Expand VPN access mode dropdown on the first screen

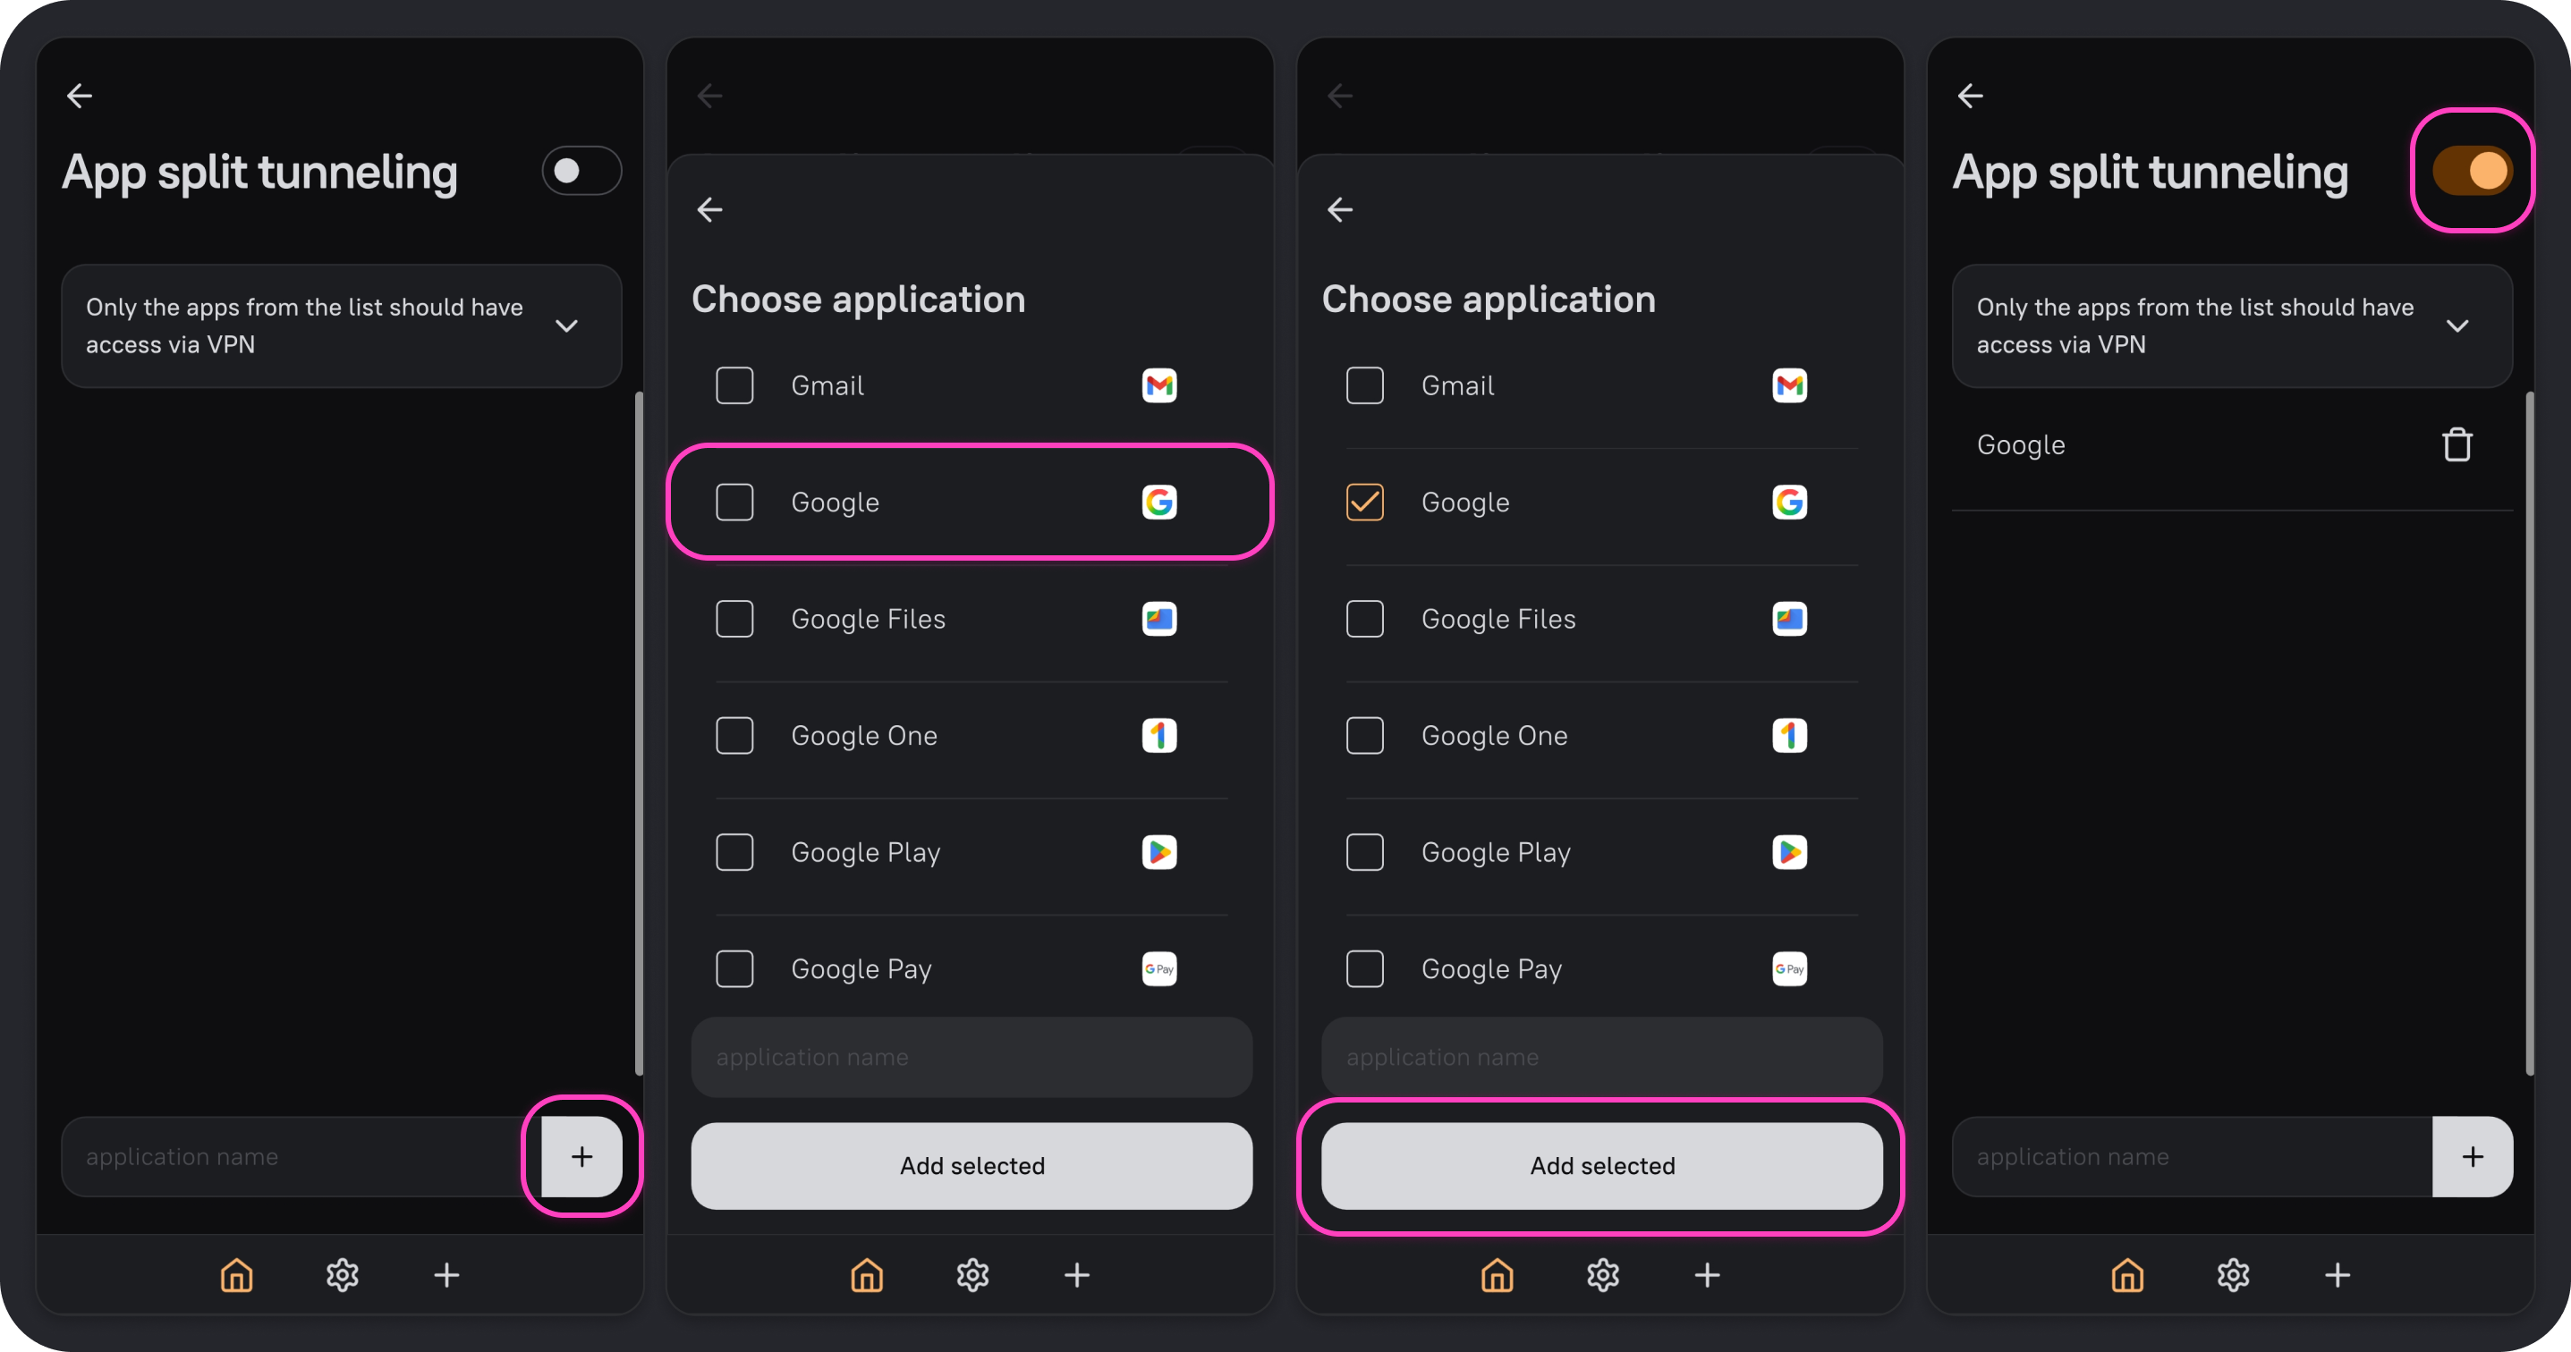click(566, 326)
